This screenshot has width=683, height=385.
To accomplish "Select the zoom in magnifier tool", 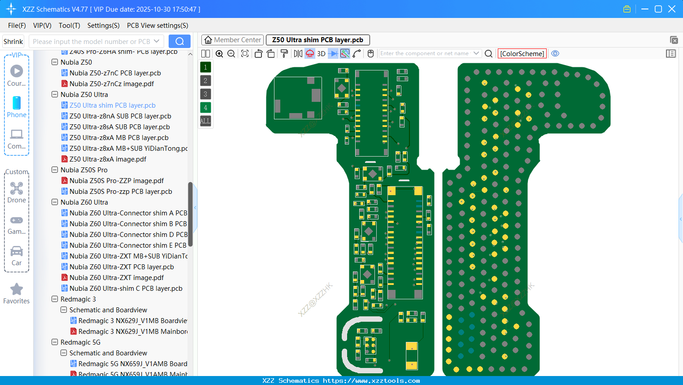I will tap(219, 53).
